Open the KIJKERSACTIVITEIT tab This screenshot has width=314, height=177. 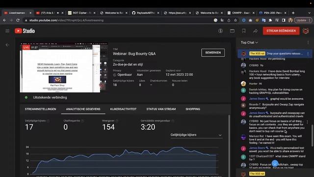tap(123, 109)
